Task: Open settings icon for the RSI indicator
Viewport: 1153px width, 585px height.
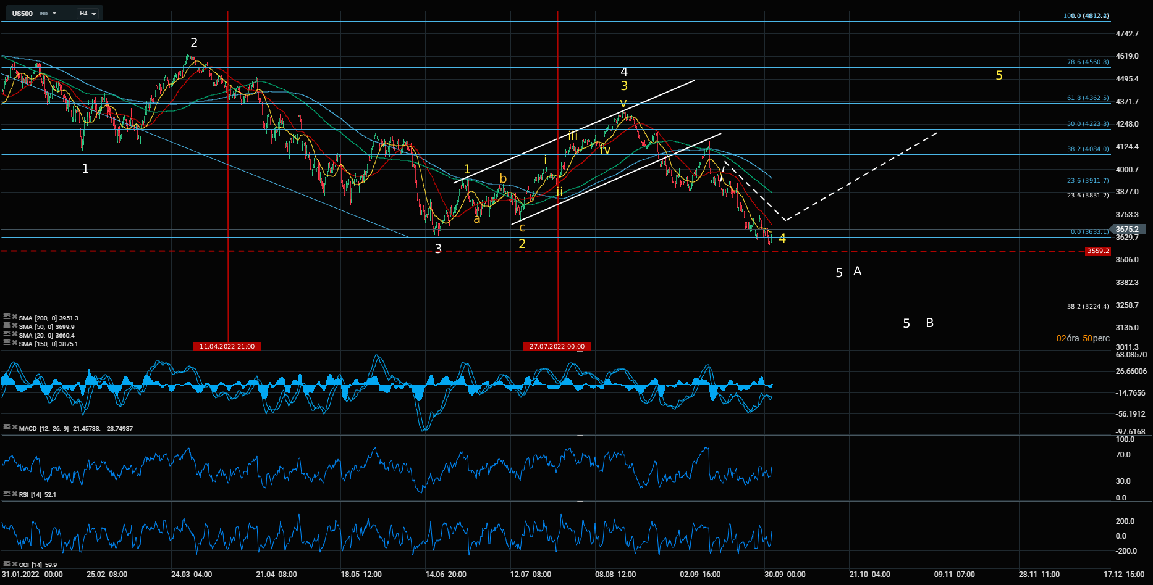Action: coord(7,494)
